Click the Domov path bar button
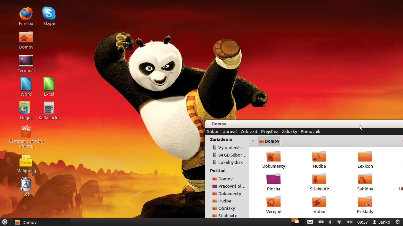 click(269, 141)
